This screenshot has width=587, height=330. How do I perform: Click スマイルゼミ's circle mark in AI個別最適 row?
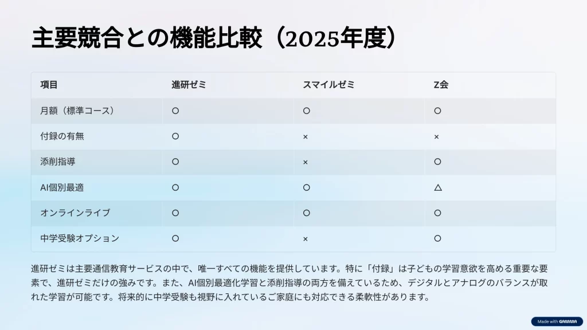point(306,187)
